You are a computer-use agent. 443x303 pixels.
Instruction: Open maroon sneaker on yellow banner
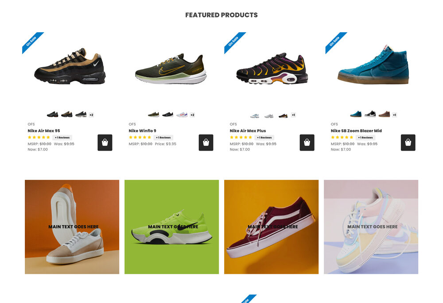pos(271,227)
